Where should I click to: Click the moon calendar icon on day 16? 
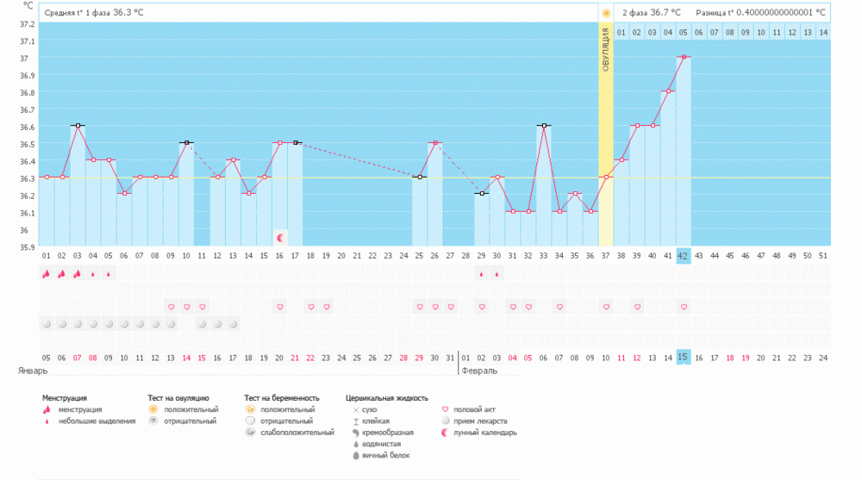(x=280, y=237)
